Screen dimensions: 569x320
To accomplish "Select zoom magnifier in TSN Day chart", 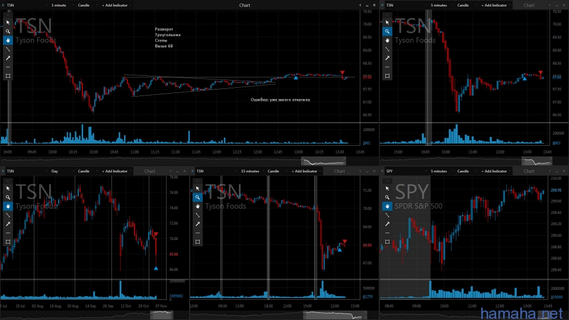I will click(x=8, y=197).
